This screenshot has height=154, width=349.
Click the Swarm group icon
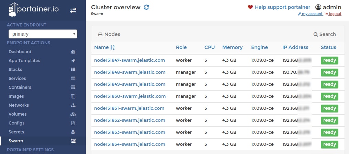click(73, 141)
